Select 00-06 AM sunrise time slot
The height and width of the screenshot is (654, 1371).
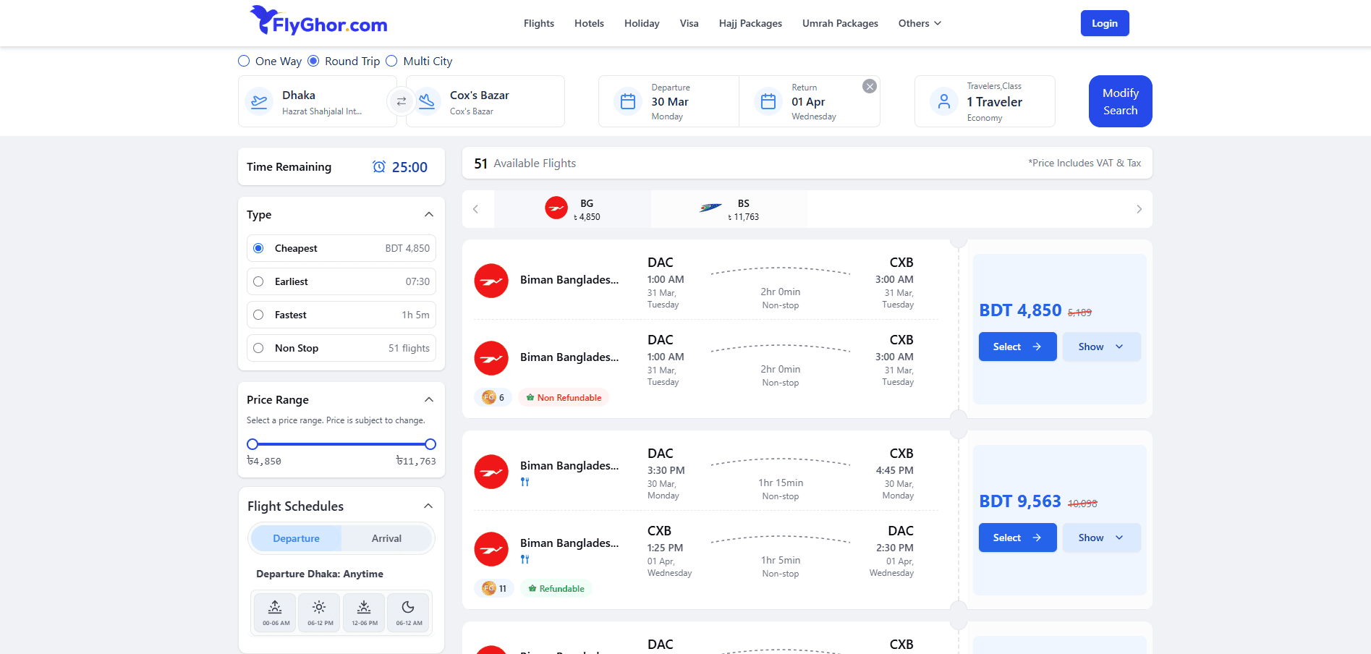pos(276,612)
